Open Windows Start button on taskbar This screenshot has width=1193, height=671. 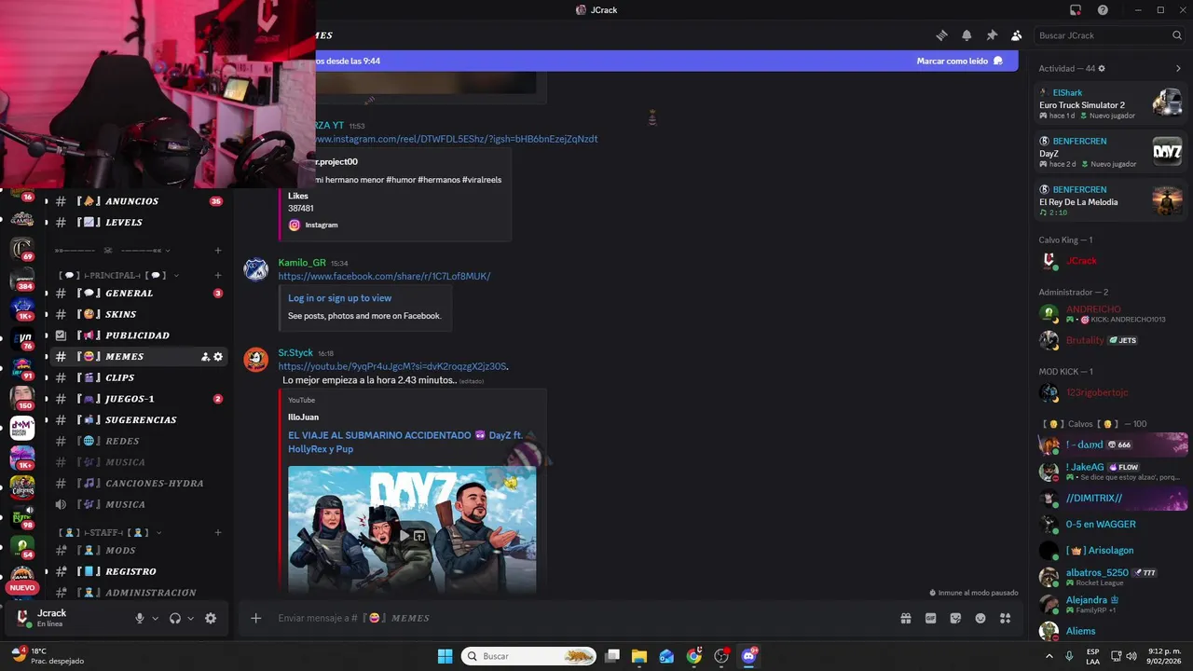(x=446, y=656)
